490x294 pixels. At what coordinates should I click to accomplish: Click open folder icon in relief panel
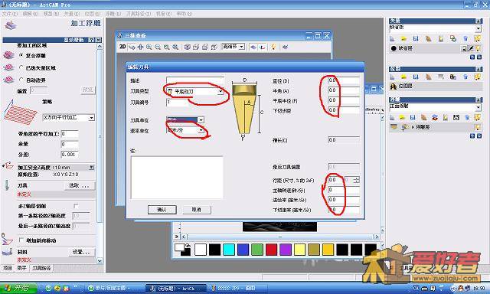(x=402, y=117)
